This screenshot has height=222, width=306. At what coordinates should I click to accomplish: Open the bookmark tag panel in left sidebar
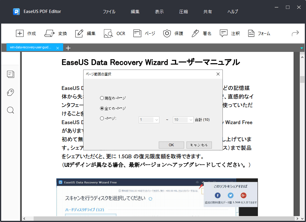coord(11,92)
